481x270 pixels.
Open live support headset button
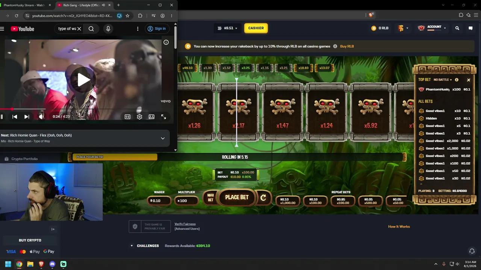click(472, 251)
